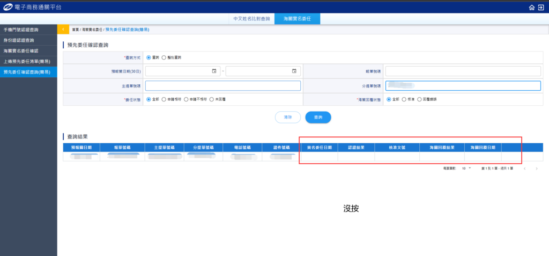This screenshot has height=256, width=549.
Task: Open the rows-per-page dropdown showing 10
Action: [466, 169]
